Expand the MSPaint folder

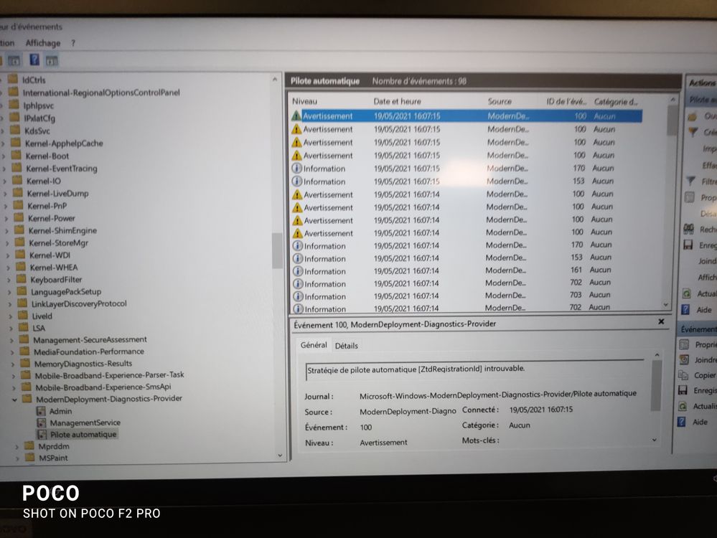[x=17, y=458]
